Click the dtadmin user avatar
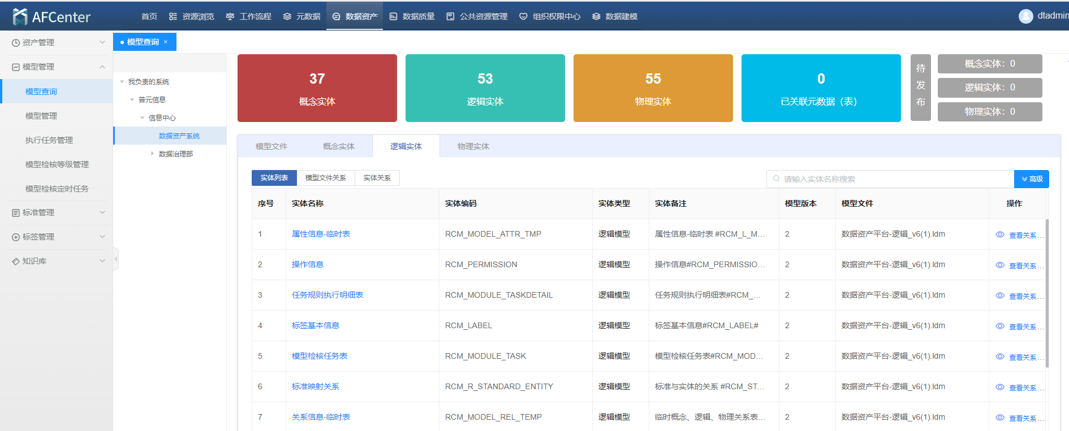This screenshot has height=431, width=1069. (1026, 16)
